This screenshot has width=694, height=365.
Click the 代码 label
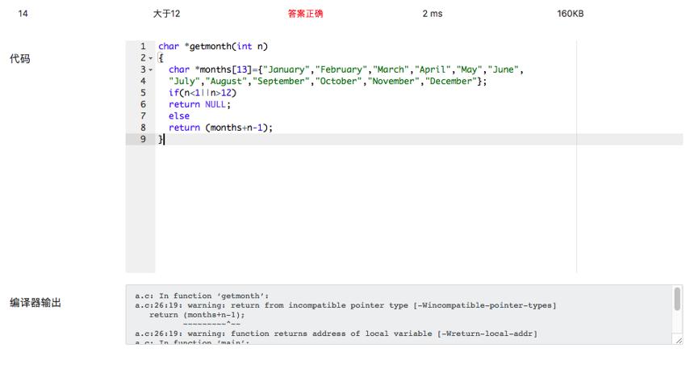(x=20, y=58)
